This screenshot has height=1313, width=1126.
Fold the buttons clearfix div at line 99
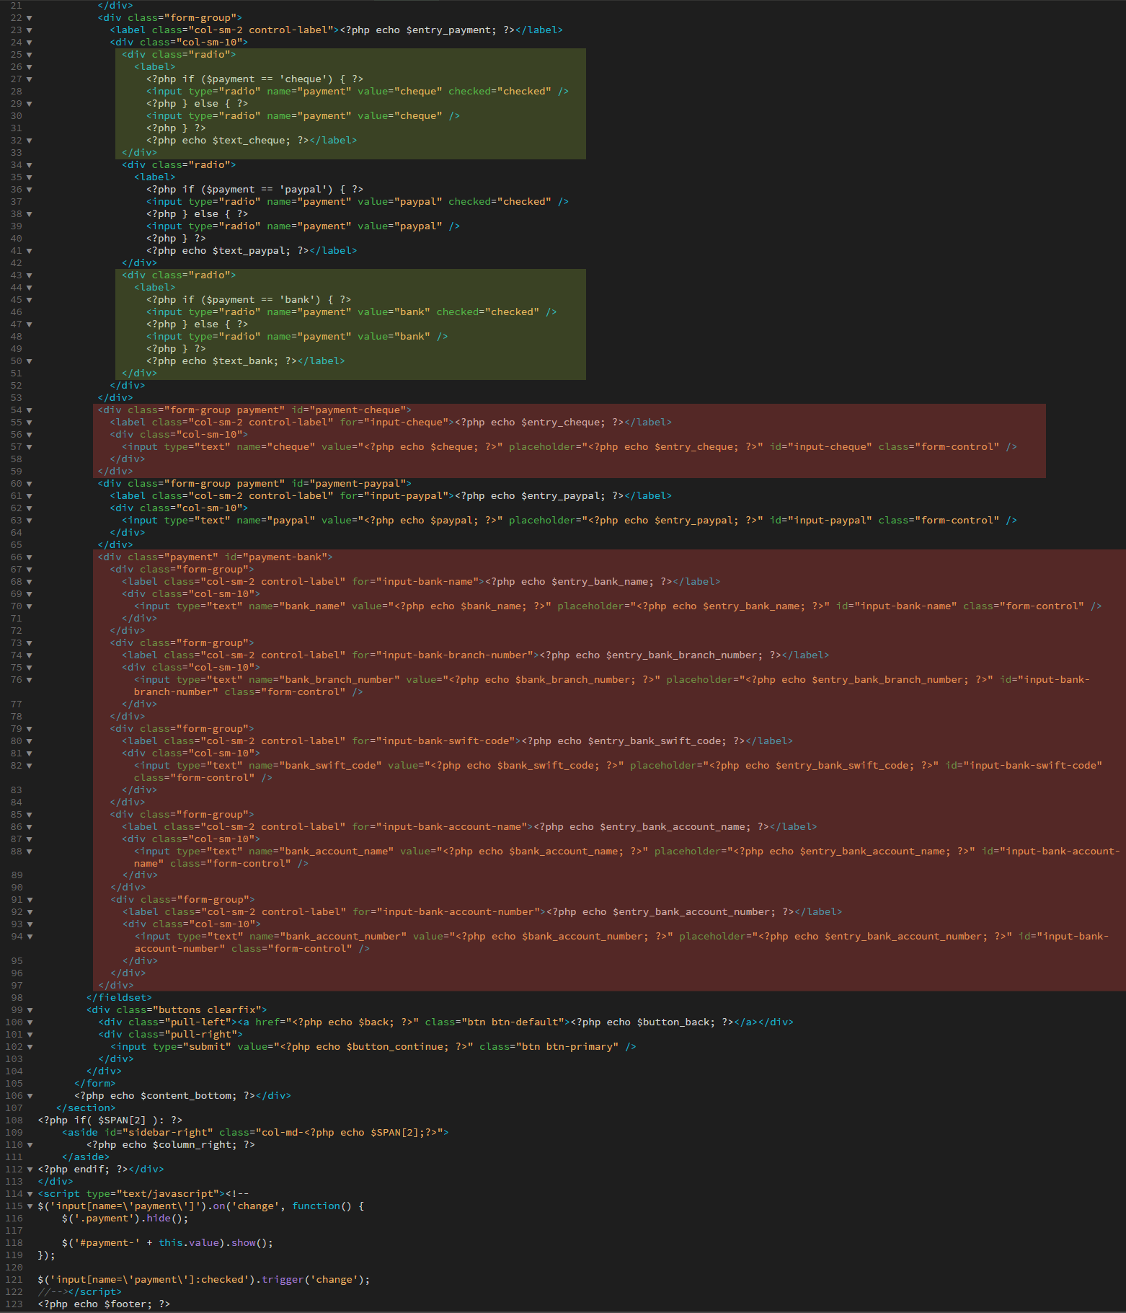[x=30, y=1010]
